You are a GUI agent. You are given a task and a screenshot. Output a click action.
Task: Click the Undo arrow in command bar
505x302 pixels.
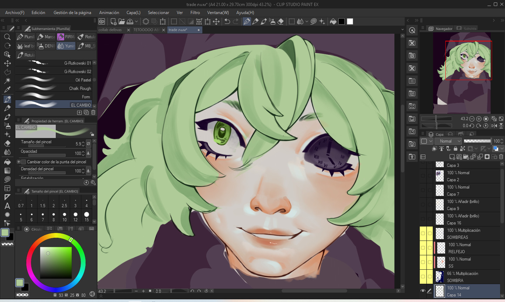tap(227, 21)
